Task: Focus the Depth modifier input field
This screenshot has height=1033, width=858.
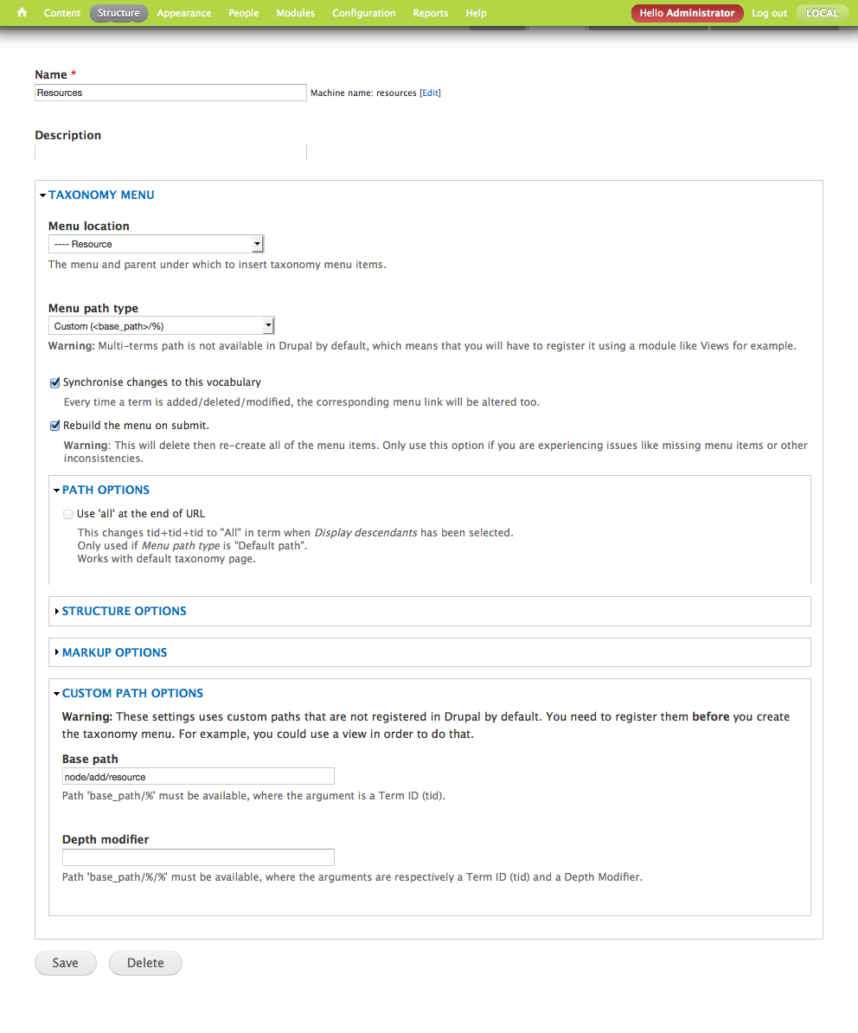Action: point(198,857)
